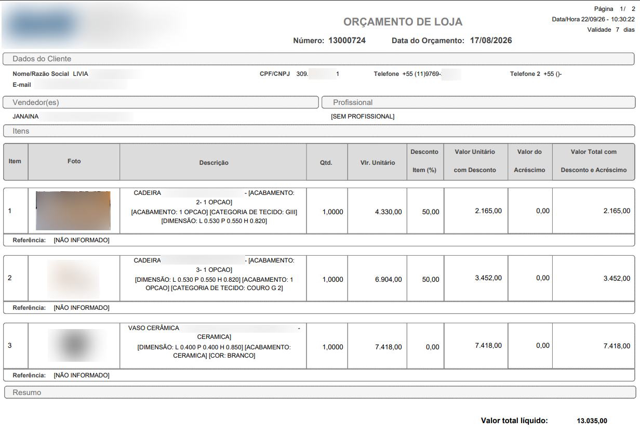
Task: Click item 1 discount 50,00
Action: click(x=431, y=212)
